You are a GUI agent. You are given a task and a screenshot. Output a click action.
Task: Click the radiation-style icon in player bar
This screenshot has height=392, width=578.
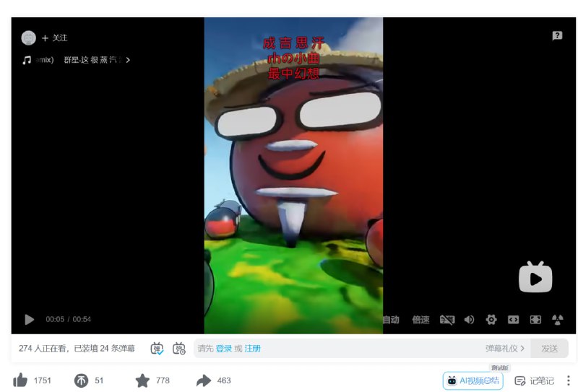[x=557, y=319]
